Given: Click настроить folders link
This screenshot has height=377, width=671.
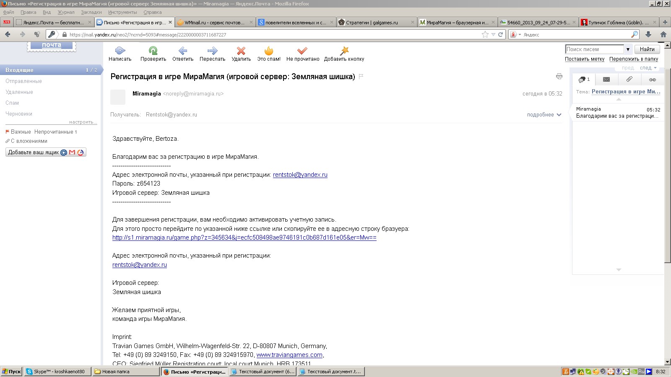Looking at the screenshot, I should point(83,122).
